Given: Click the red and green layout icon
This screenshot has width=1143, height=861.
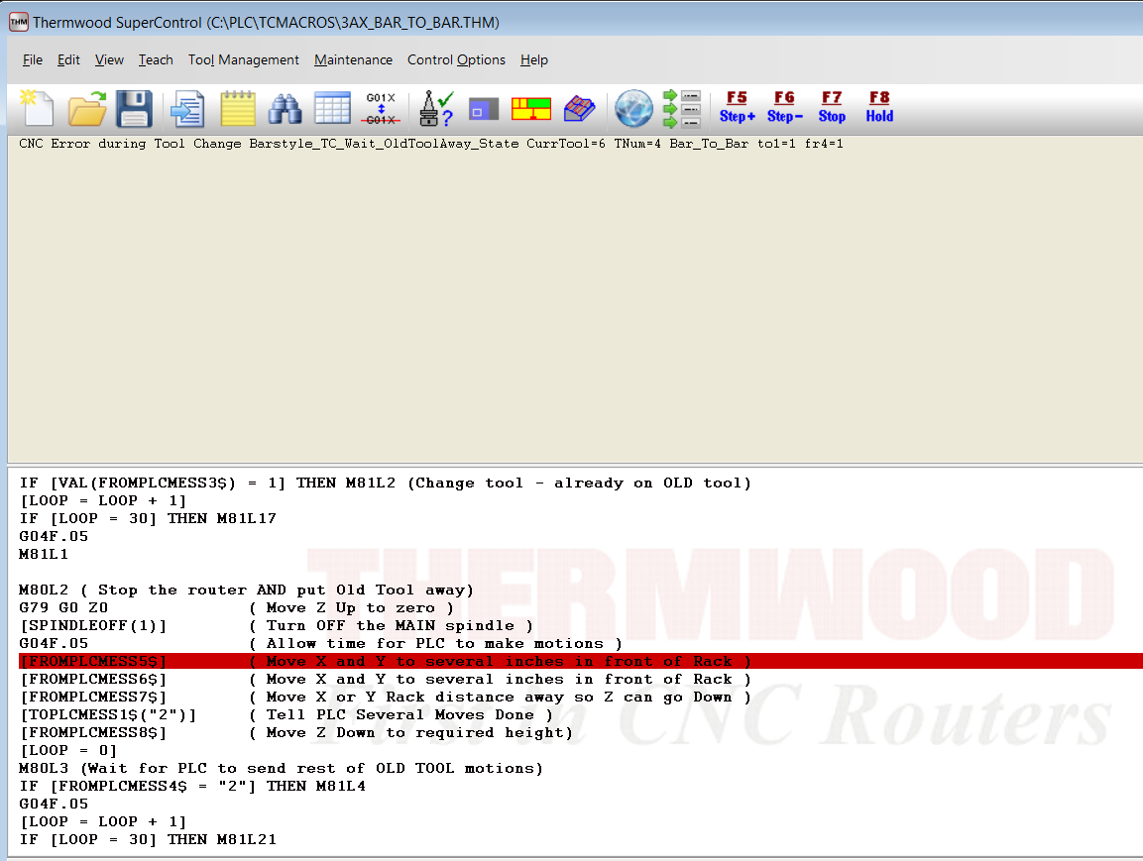Looking at the screenshot, I should 530,108.
